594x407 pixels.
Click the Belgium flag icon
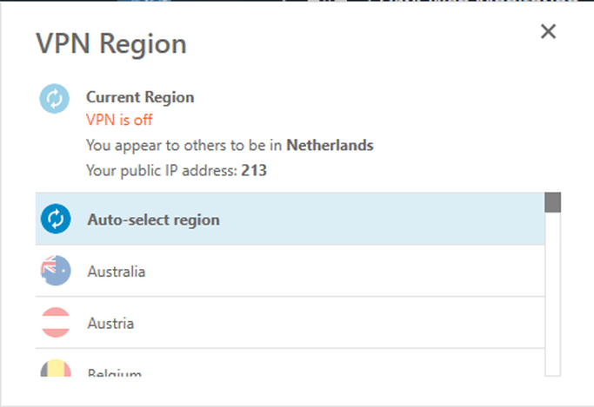(x=56, y=369)
